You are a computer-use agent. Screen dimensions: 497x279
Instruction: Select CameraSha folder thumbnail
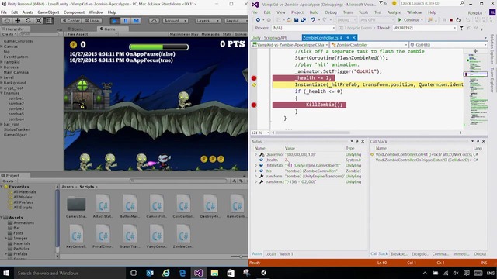coord(76,205)
